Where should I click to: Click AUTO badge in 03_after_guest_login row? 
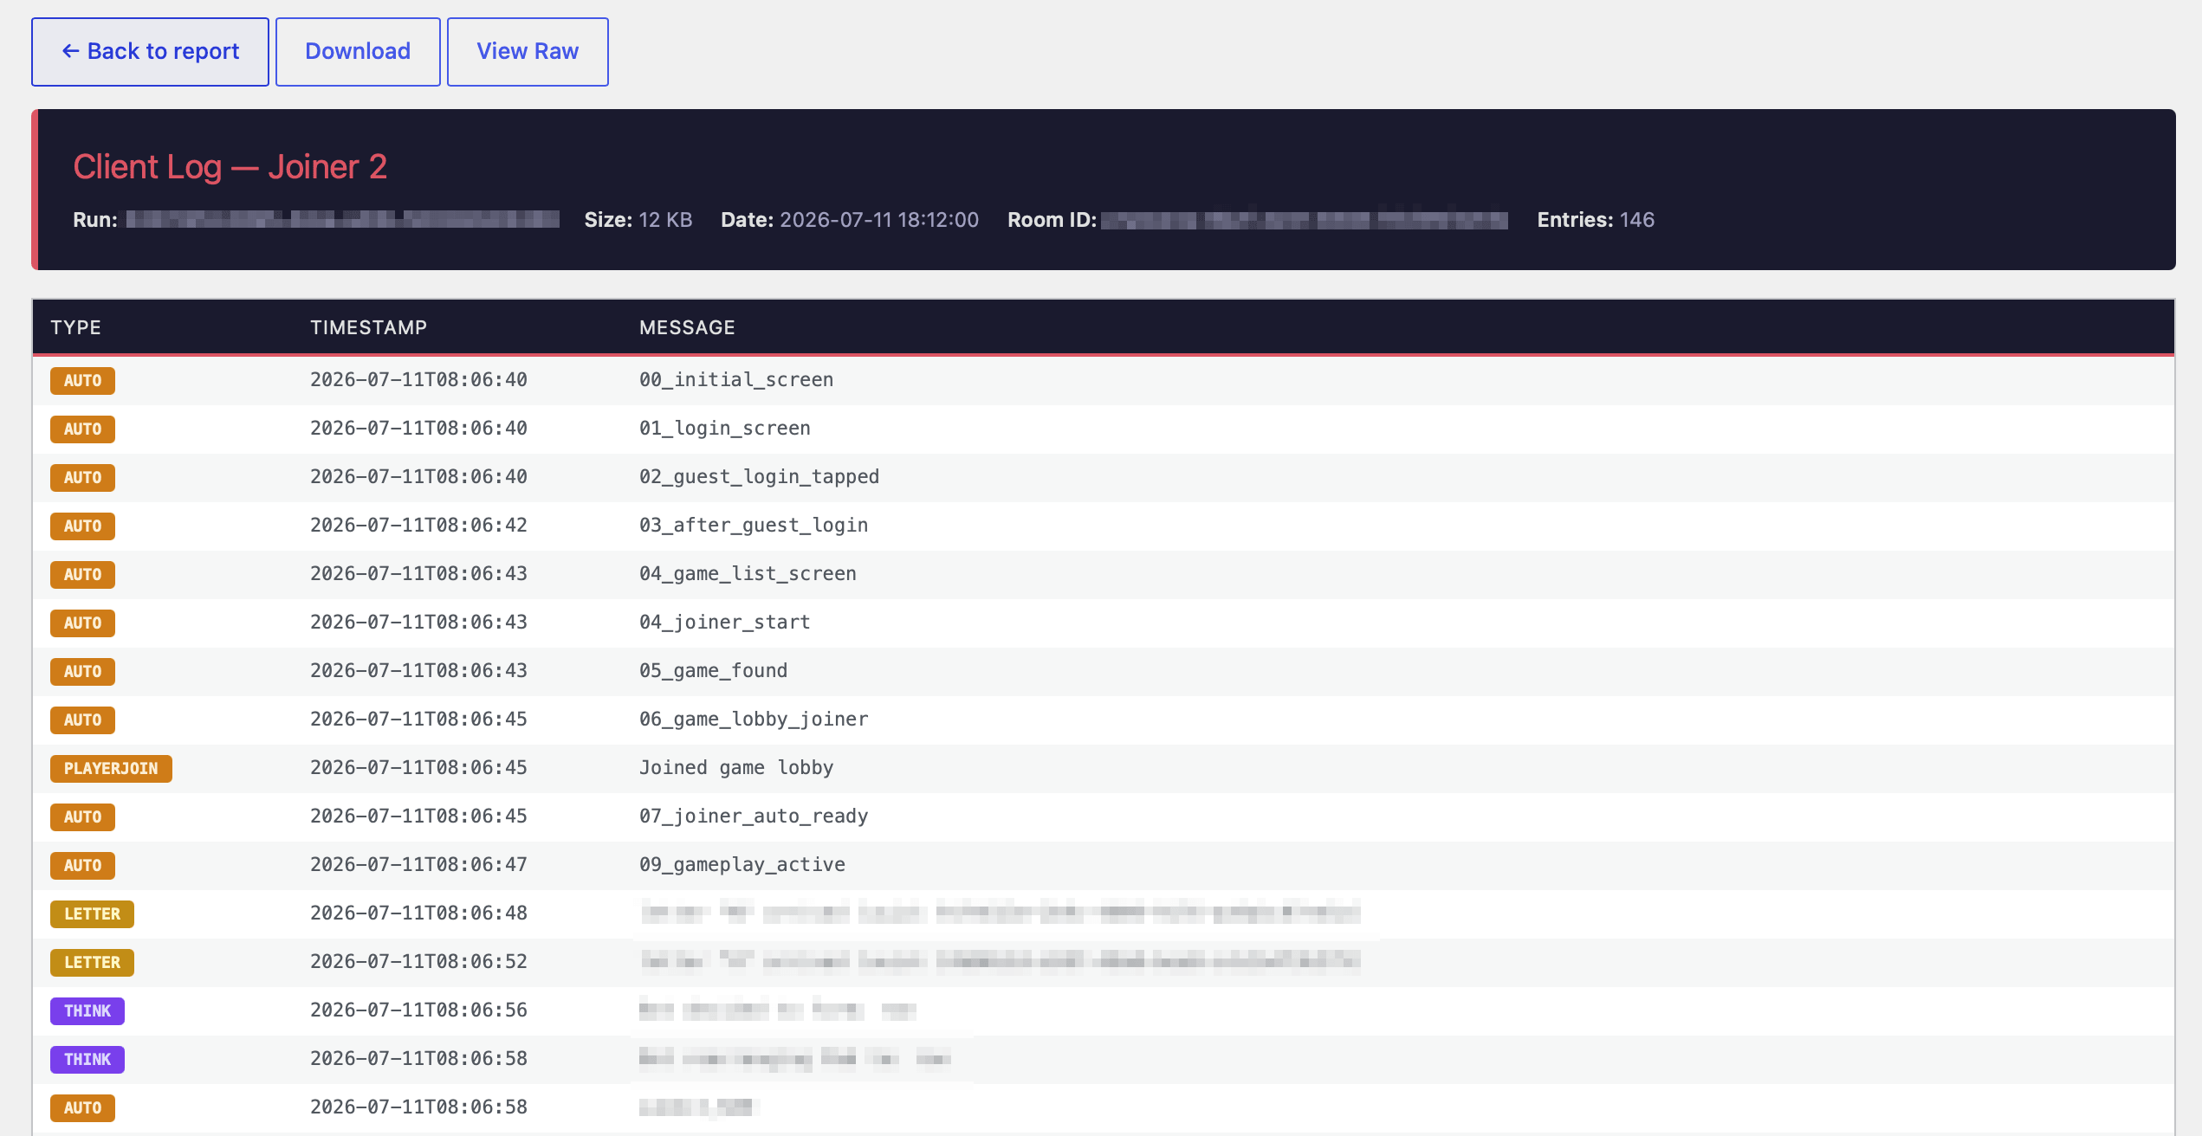click(x=82, y=526)
